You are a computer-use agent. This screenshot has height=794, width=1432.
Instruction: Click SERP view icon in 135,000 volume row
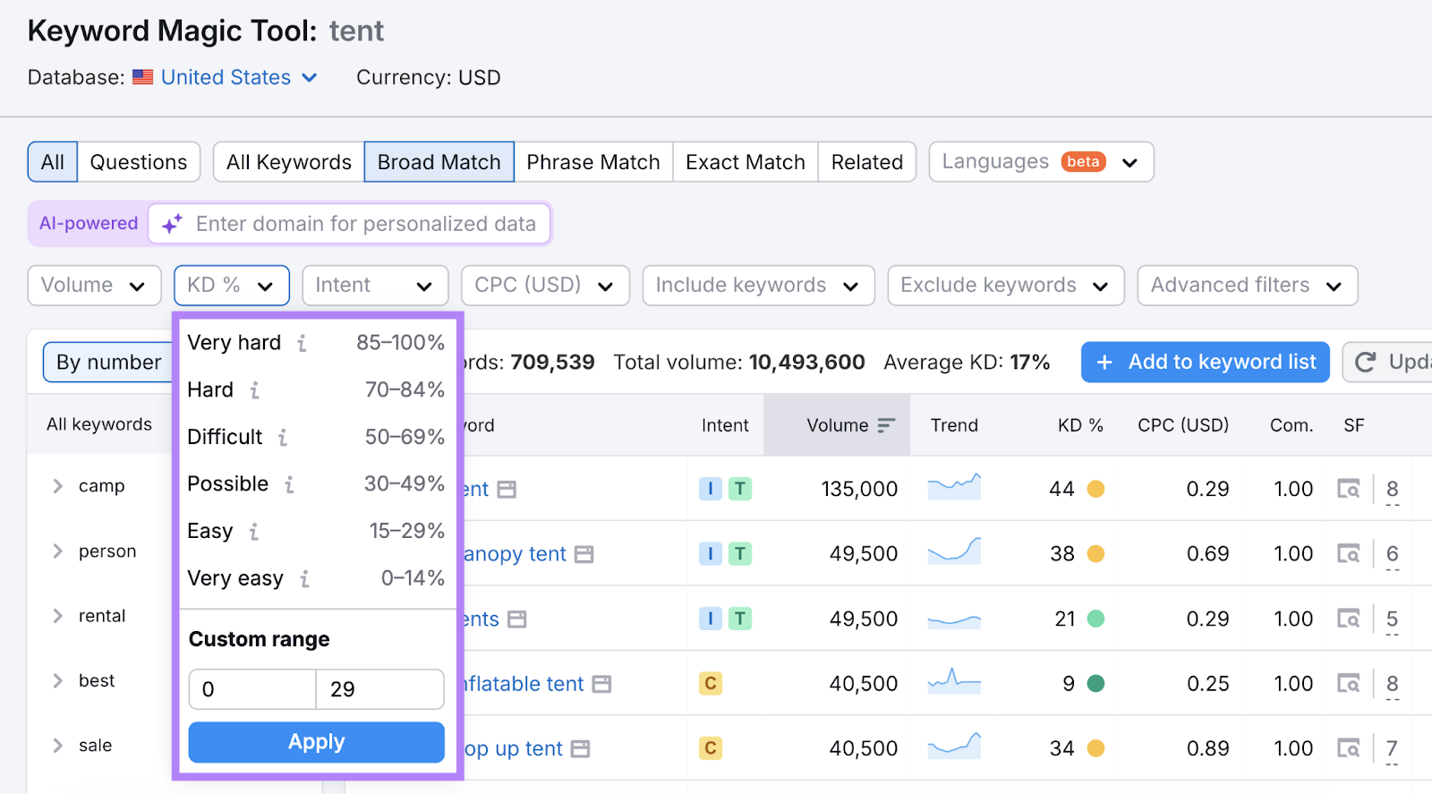coord(1348,489)
